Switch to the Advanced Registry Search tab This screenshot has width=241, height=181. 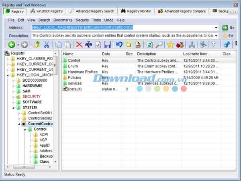(x=92, y=11)
